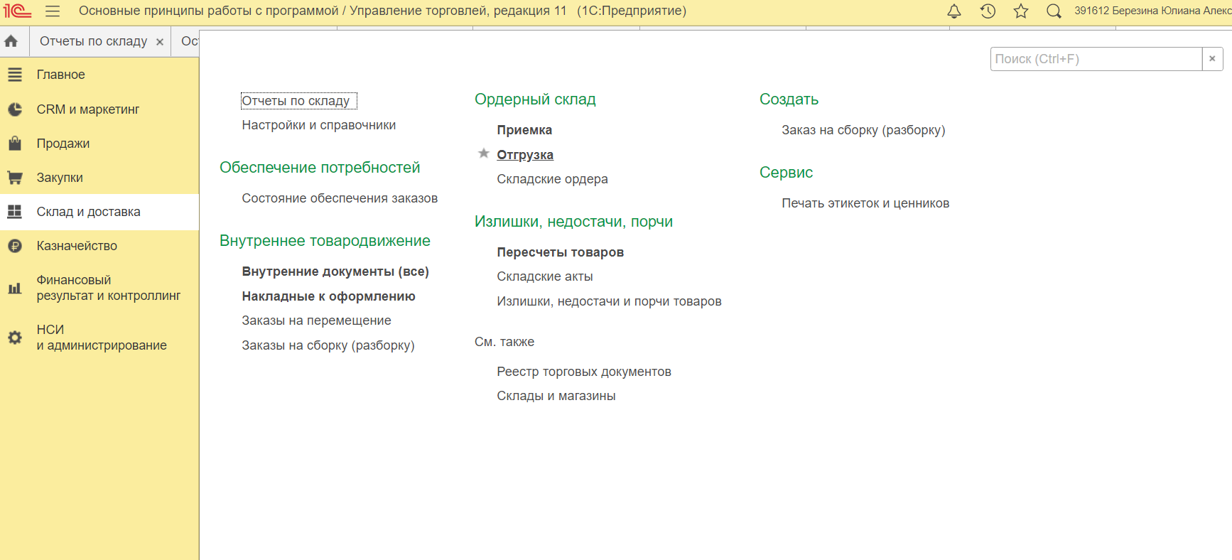Open Пересчеты товаров link

coord(560,252)
